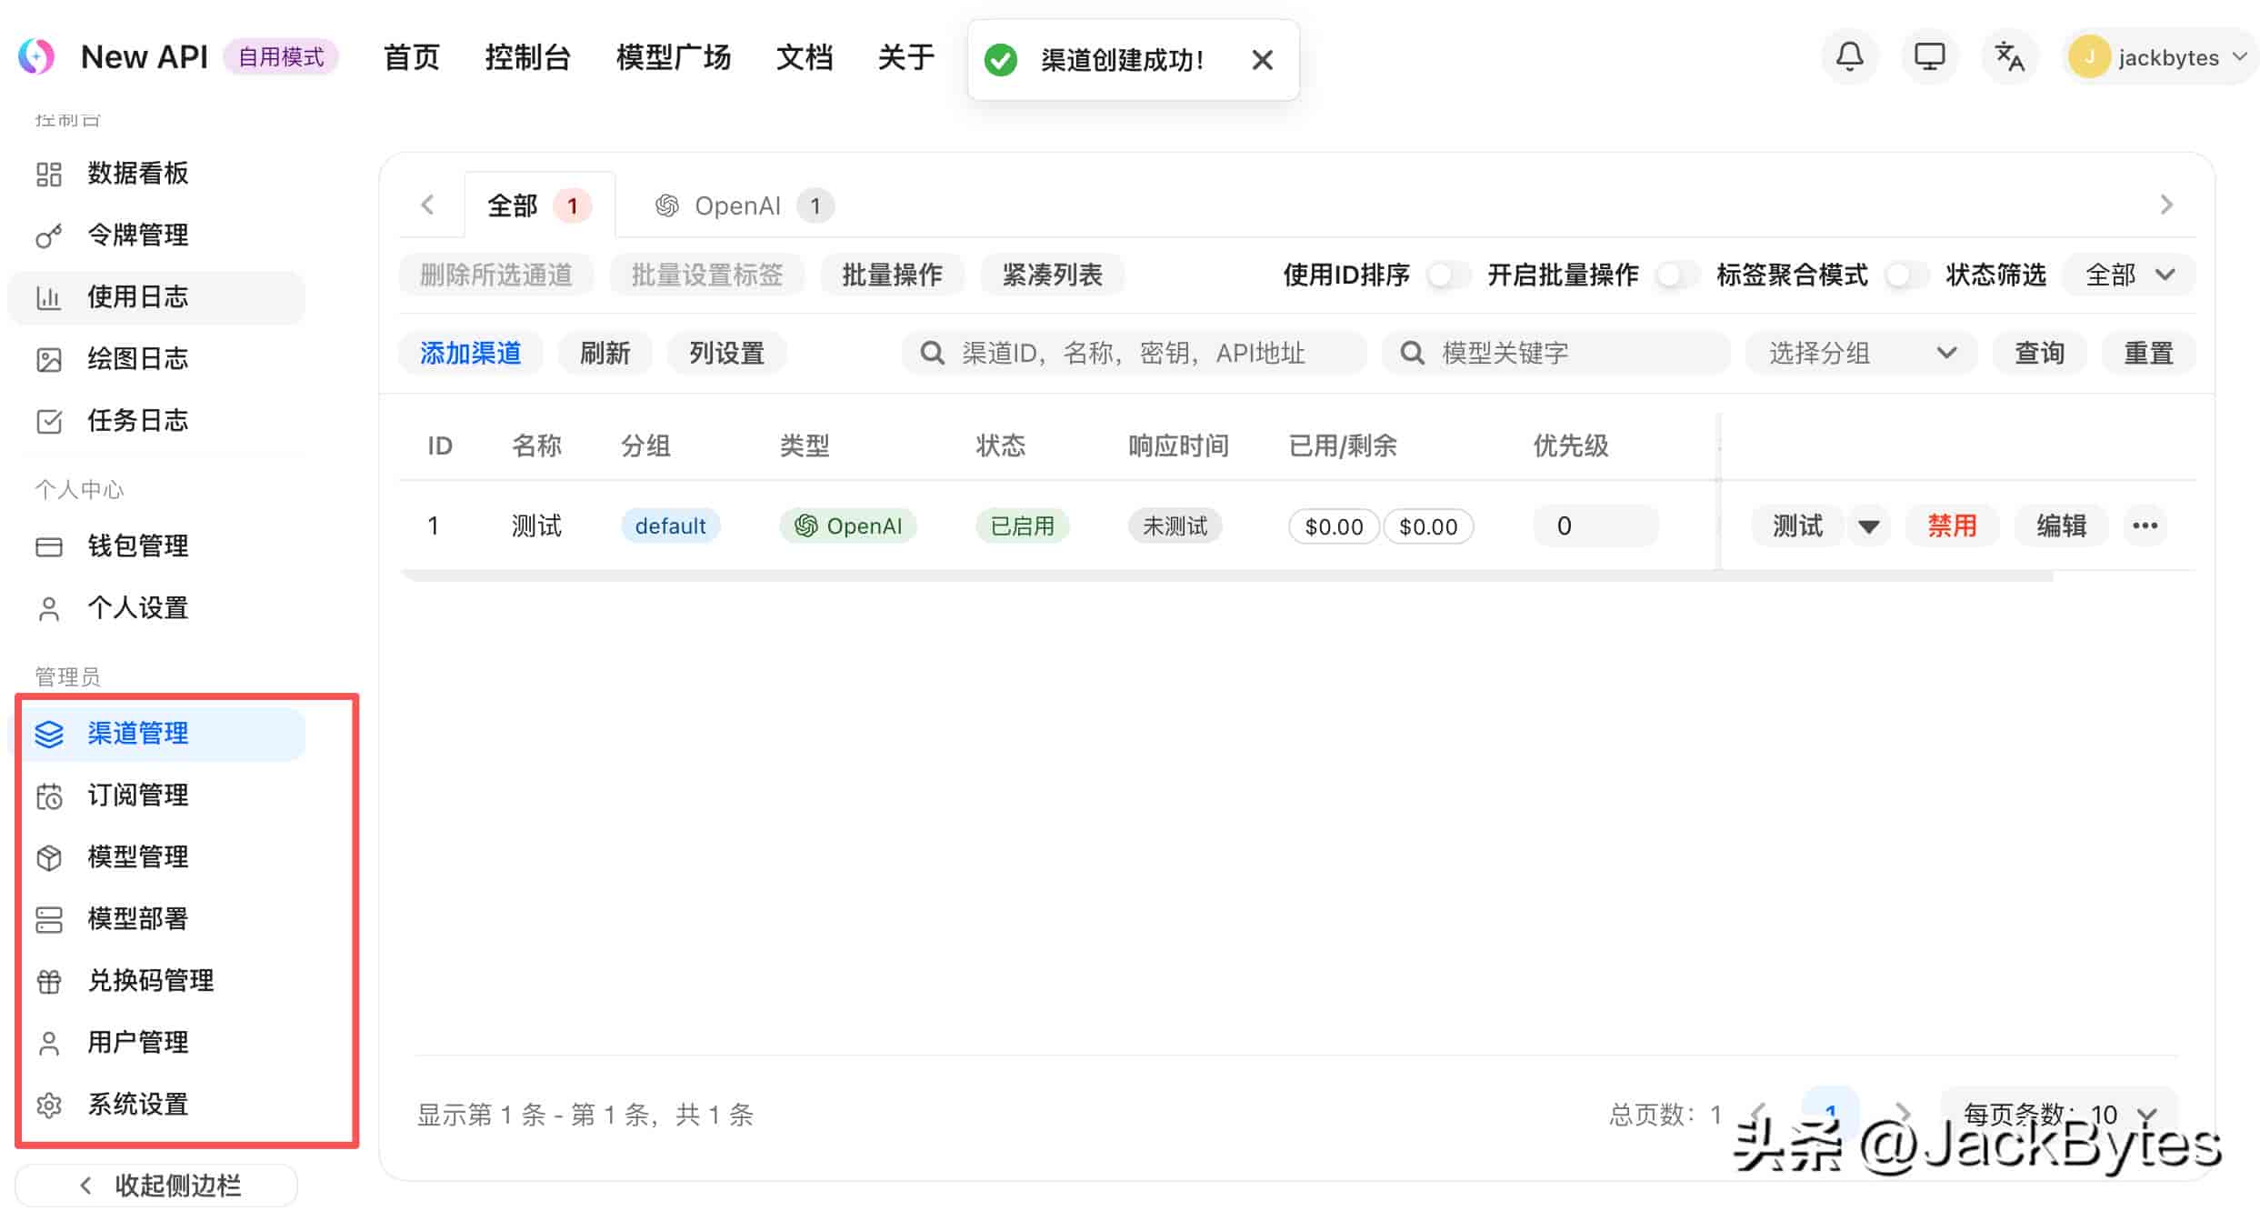Click the default group tag
The image size is (2260, 1211).
[x=670, y=525]
